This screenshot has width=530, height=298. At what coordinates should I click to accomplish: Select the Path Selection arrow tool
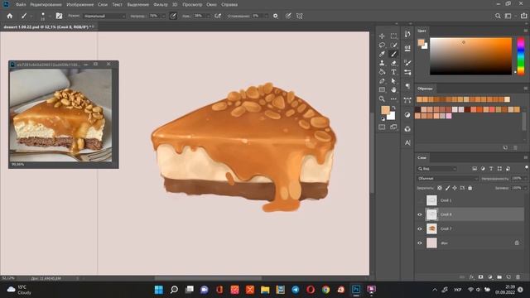pos(393,81)
